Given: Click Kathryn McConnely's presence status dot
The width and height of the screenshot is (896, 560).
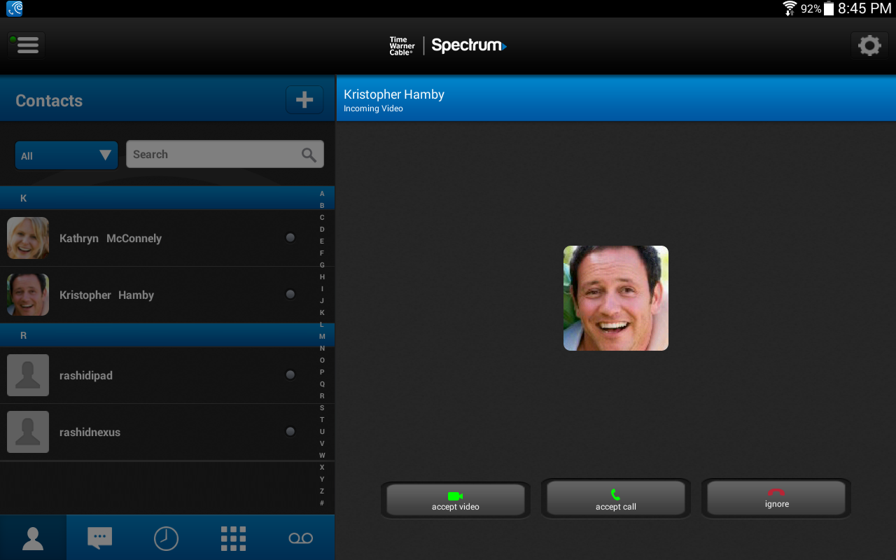Looking at the screenshot, I should click(290, 238).
